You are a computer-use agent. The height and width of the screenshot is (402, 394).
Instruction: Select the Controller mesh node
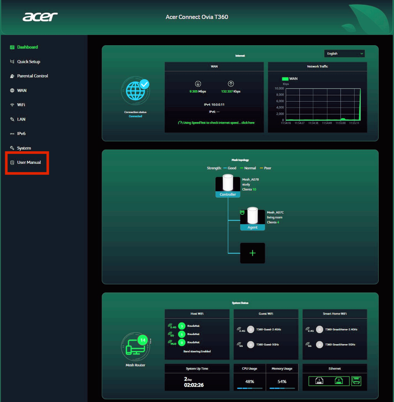[x=228, y=185]
